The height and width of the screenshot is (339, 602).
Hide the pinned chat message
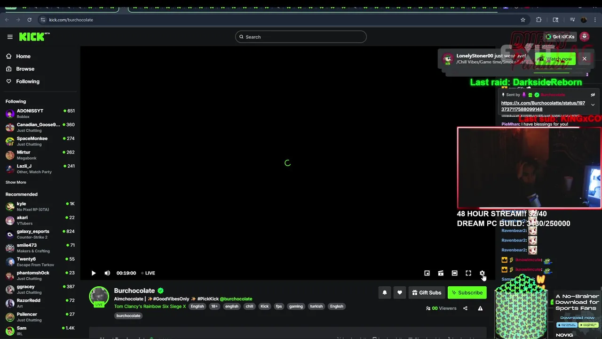593,95
